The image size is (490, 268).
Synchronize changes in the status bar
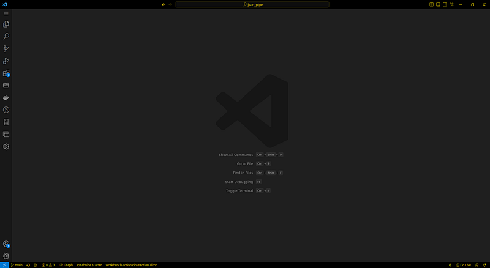(28, 265)
